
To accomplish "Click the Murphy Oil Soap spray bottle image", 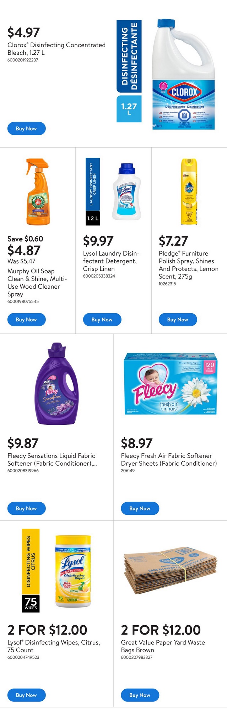I will coord(38,192).
